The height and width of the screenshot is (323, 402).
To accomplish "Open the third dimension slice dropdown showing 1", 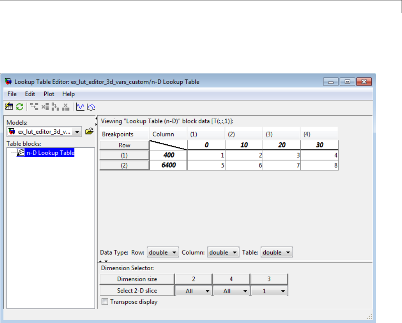I will tap(269, 291).
